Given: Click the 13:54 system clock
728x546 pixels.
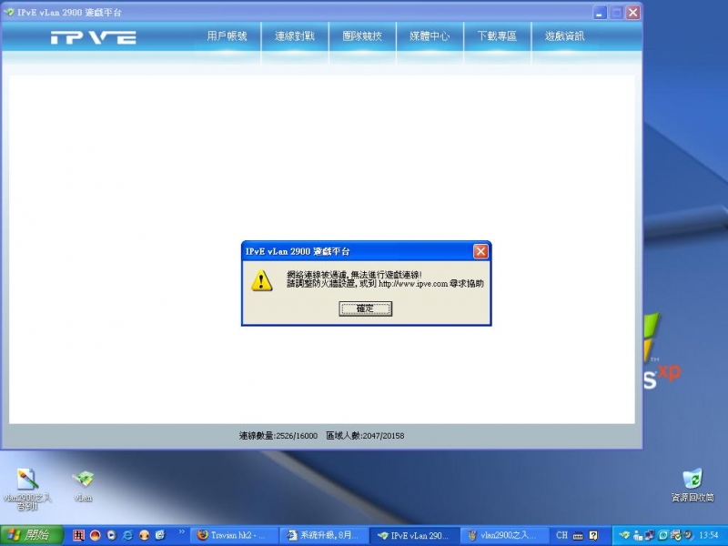Looking at the screenshot, I should pos(709,536).
